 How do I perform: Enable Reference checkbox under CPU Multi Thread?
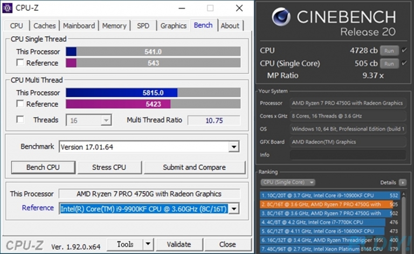tap(20, 104)
